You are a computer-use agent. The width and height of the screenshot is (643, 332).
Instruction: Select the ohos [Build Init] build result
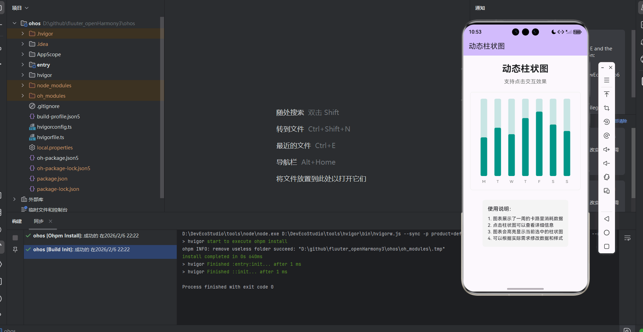[x=100, y=250]
